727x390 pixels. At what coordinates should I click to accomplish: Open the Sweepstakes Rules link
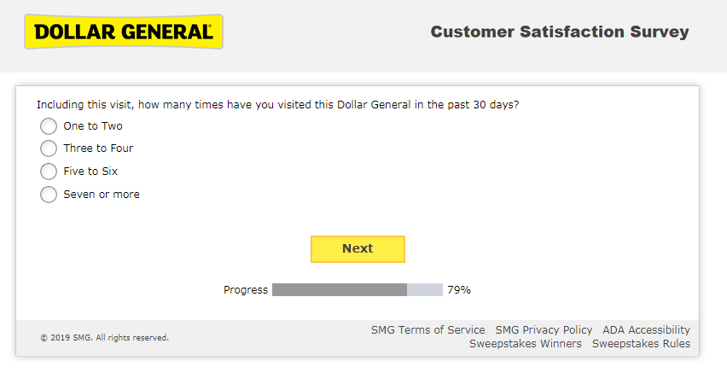coord(641,344)
